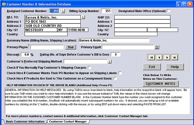Click inside the help information text area
Viewport: 194px width, 125px height.
[x=97, y=101]
